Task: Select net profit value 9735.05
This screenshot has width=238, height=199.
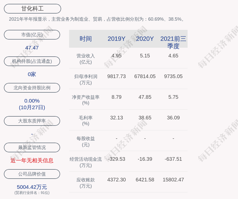Action: 173,76
